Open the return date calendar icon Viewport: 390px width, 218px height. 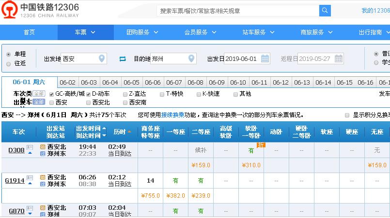click(x=339, y=58)
